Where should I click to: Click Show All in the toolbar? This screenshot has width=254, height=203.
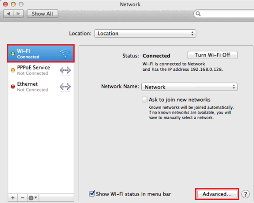click(42, 13)
